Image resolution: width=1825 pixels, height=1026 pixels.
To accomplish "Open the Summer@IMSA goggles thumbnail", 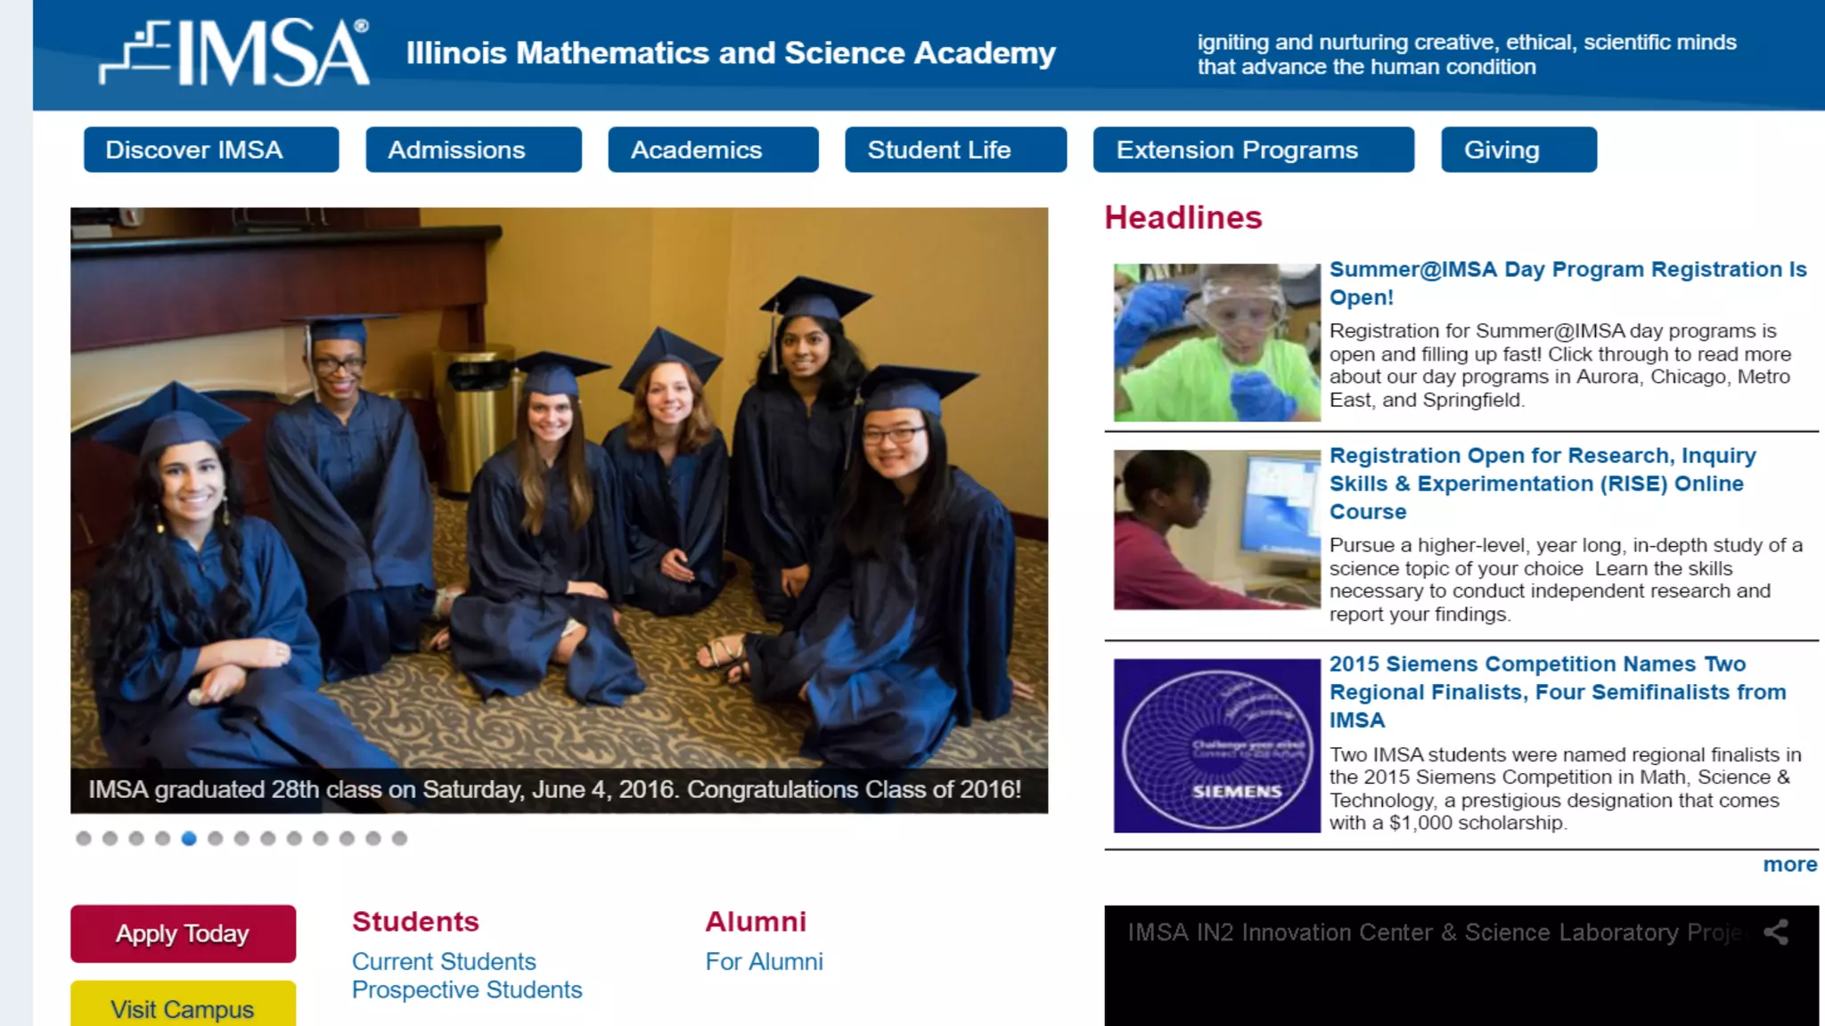I will pos(1216,342).
